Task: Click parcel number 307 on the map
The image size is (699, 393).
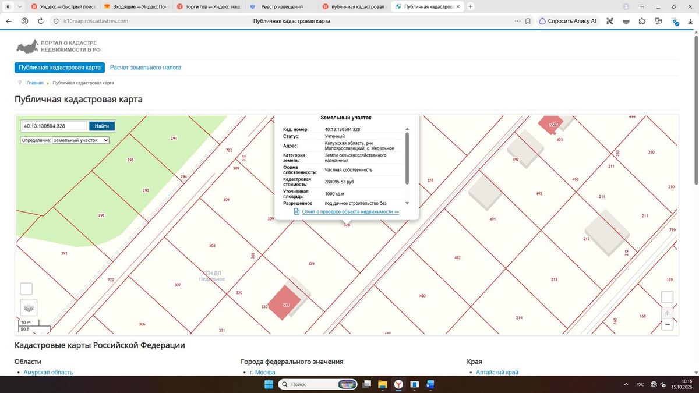Action: point(178,285)
